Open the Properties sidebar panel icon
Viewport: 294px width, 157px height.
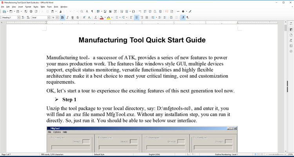291,30
